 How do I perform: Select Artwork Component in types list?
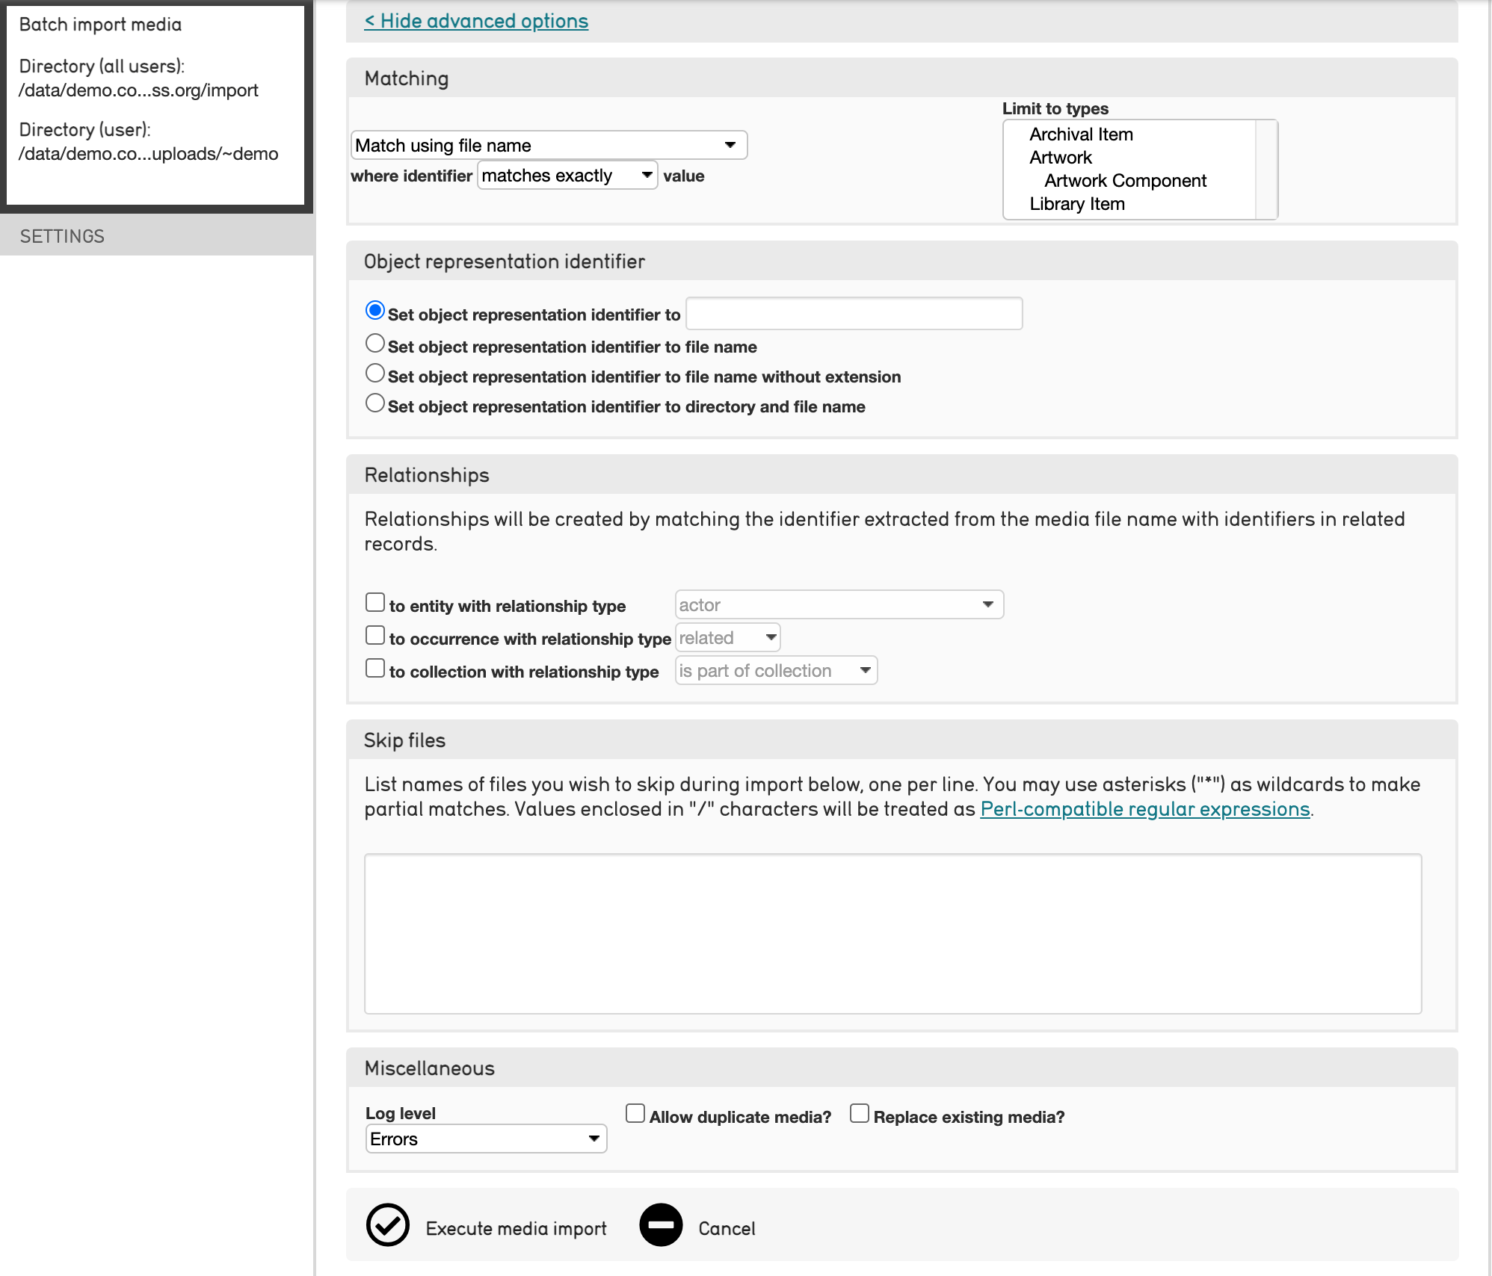pos(1125,181)
